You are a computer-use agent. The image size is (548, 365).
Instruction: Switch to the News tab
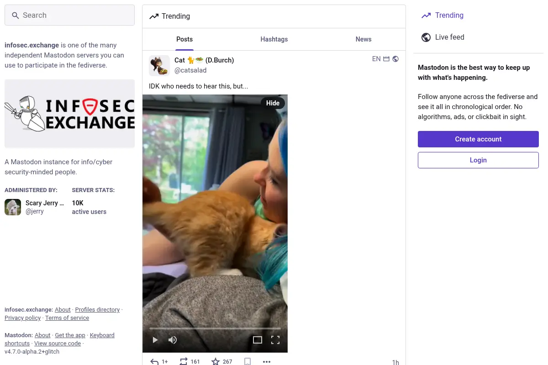(x=364, y=39)
